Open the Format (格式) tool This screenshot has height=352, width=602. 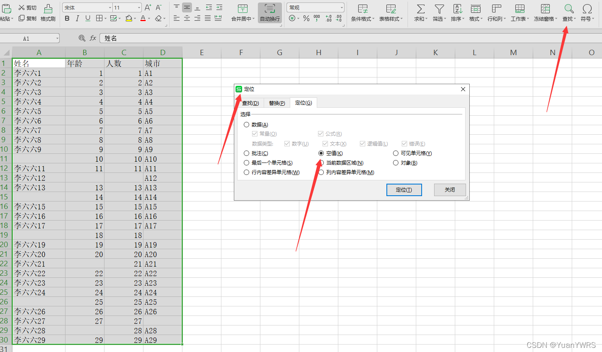(476, 13)
